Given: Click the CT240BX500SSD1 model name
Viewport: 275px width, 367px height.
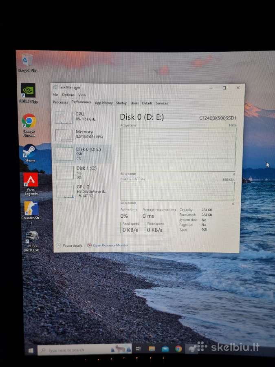Looking at the screenshot, I should pos(218,118).
